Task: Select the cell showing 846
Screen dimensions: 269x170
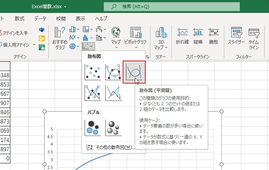Action: [5, 112]
